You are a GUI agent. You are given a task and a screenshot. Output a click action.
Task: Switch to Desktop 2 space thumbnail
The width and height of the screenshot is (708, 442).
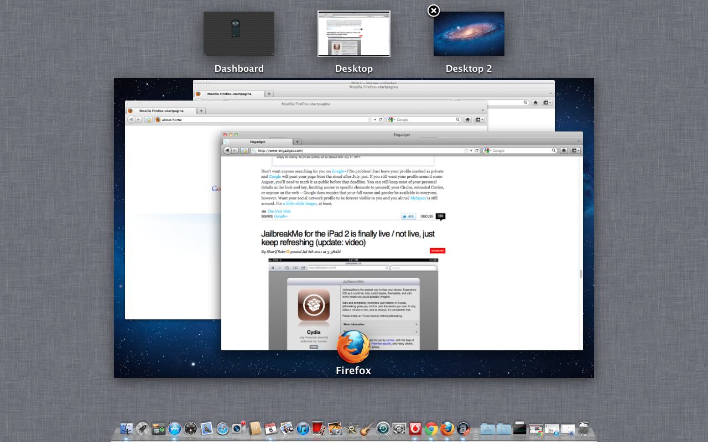(x=469, y=34)
